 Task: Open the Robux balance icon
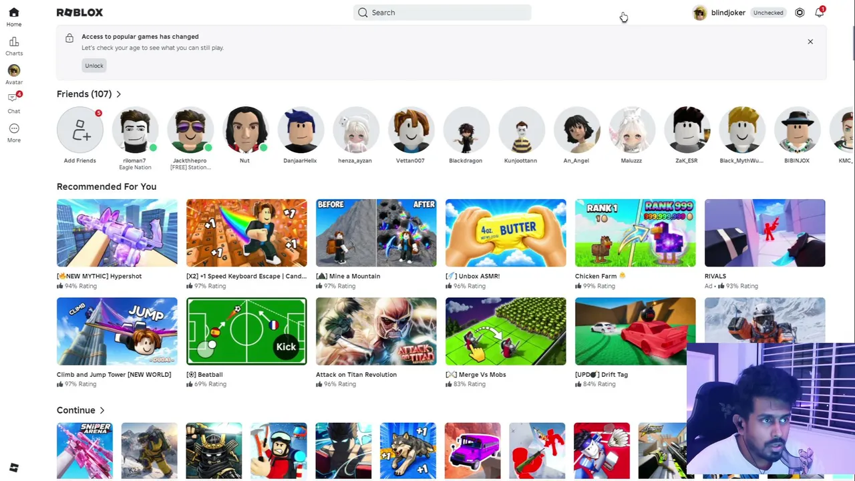[x=800, y=12]
